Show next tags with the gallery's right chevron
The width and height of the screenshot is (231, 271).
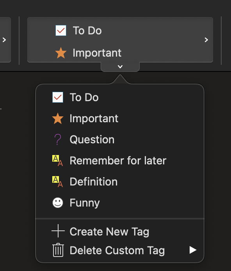[x=206, y=40]
